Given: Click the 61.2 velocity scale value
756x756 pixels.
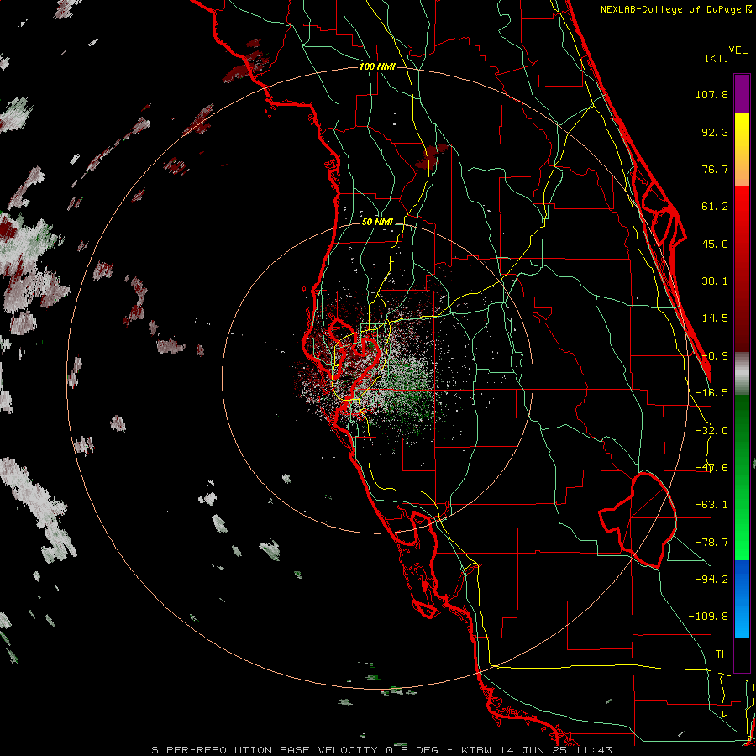Looking at the screenshot, I should tap(715, 207).
